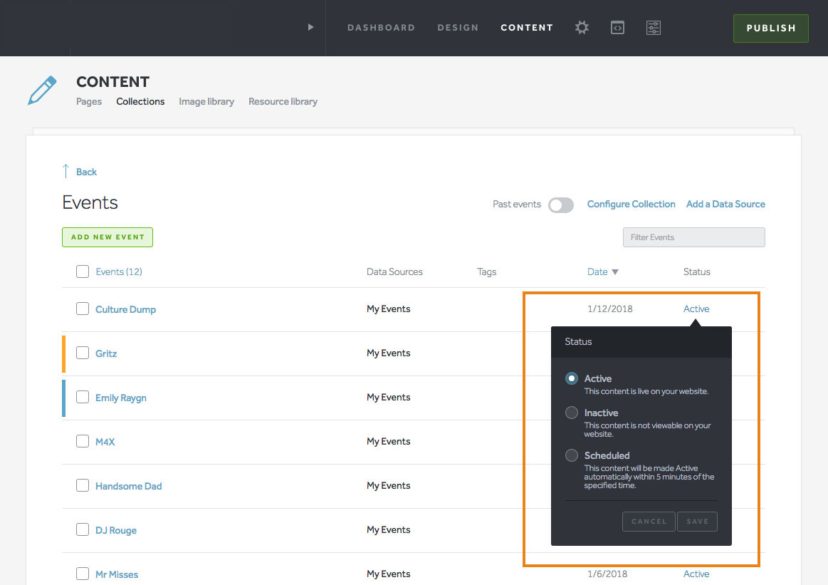The height and width of the screenshot is (585, 828).
Task: Open Configure Collection link
Action: (x=631, y=204)
